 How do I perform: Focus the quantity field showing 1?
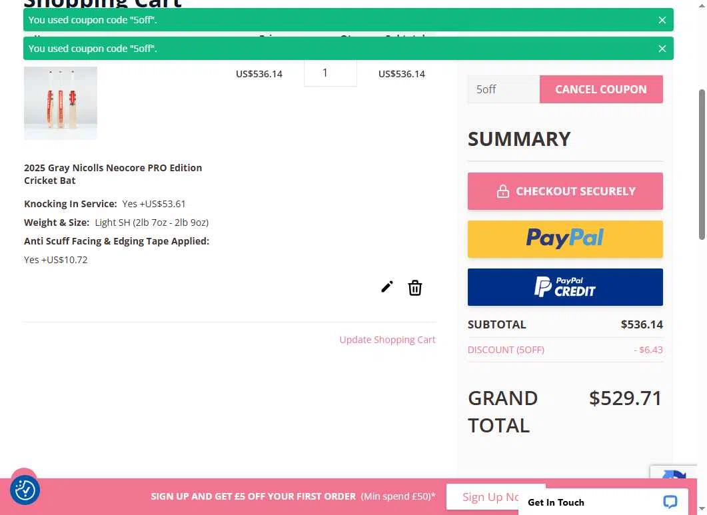(330, 73)
